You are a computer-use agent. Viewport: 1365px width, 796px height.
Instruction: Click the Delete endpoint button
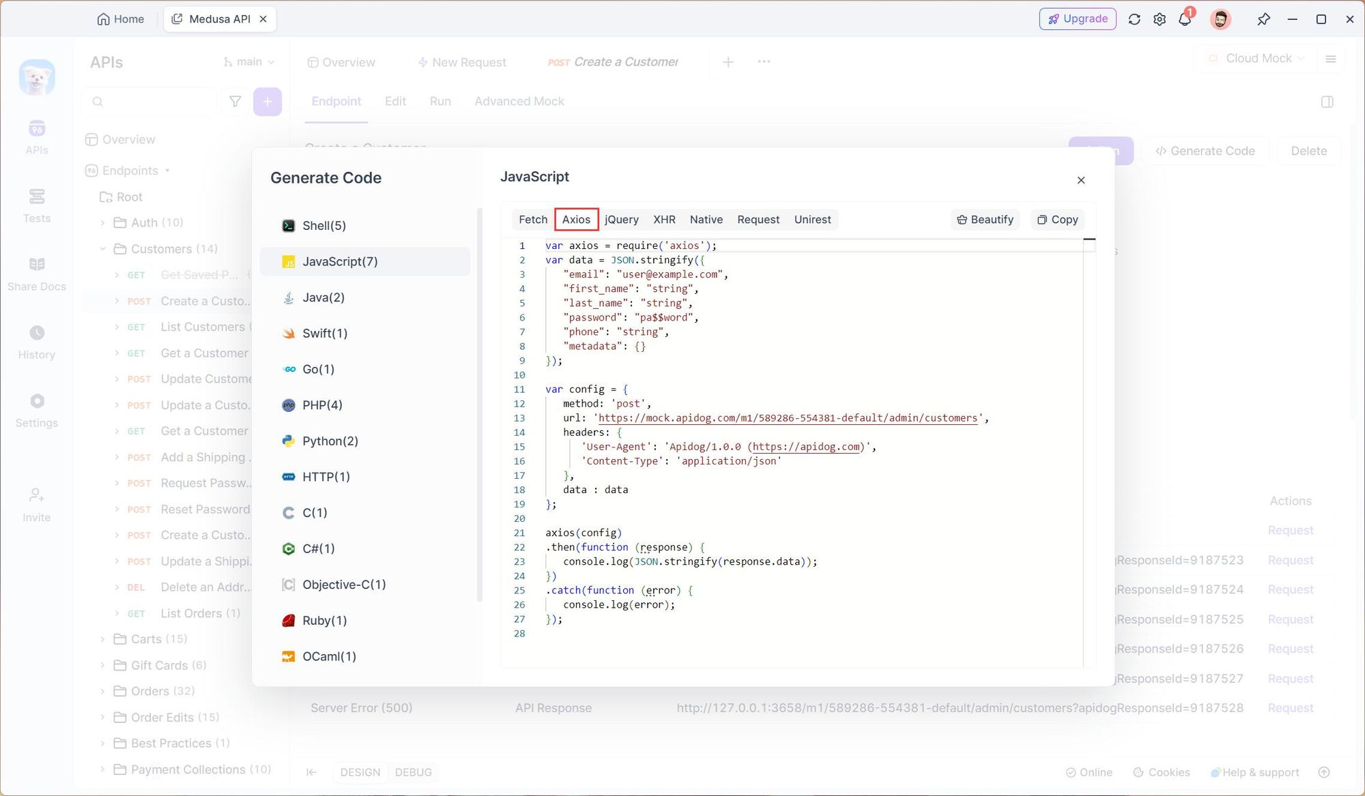(1308, 151)
